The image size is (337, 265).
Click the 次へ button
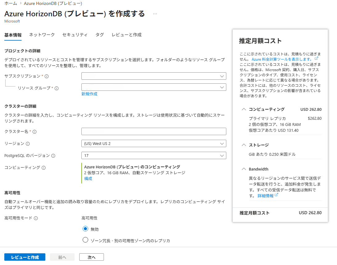tap(92, 257)
